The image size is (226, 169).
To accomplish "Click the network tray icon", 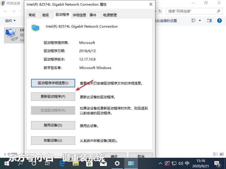I will coord(174,163).
